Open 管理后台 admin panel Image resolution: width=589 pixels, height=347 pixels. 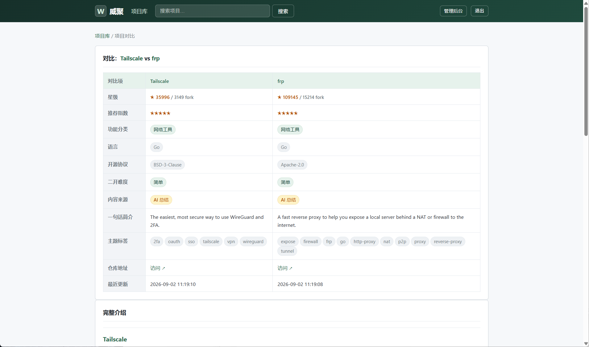(x=453, y=11)
